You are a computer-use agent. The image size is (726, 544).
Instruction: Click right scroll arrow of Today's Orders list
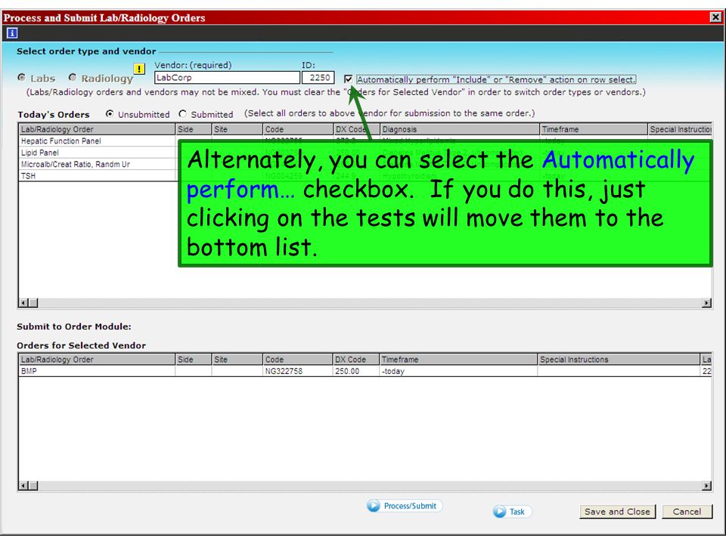tap(706, 303)
